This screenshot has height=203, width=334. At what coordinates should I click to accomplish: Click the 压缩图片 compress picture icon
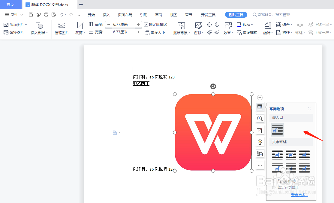[62, 29]
